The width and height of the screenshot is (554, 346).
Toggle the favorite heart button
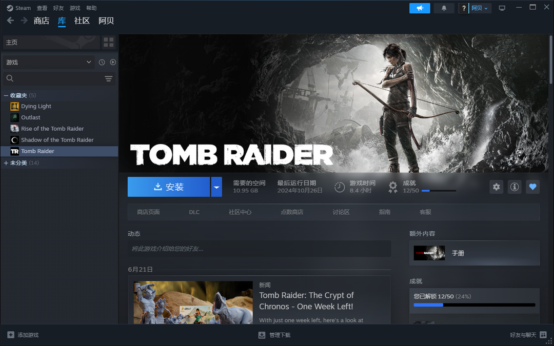tap(533, 187)
